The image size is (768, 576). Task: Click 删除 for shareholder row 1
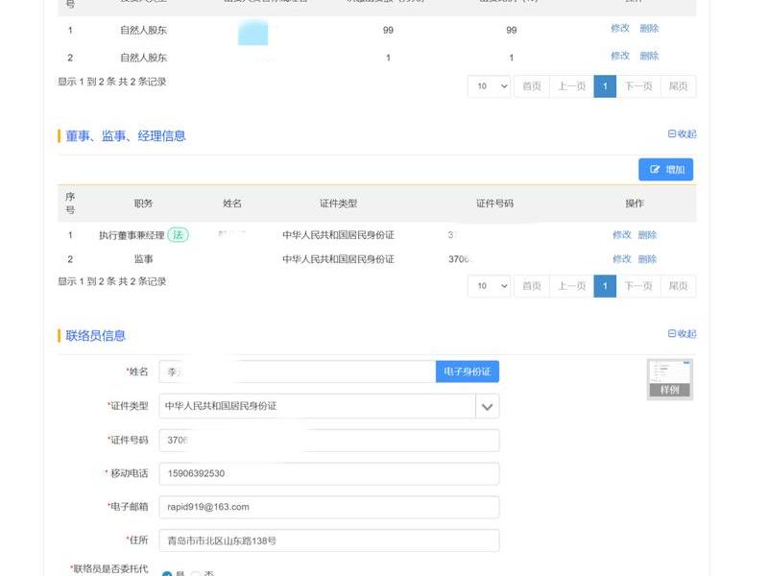(x=649, y=29)
